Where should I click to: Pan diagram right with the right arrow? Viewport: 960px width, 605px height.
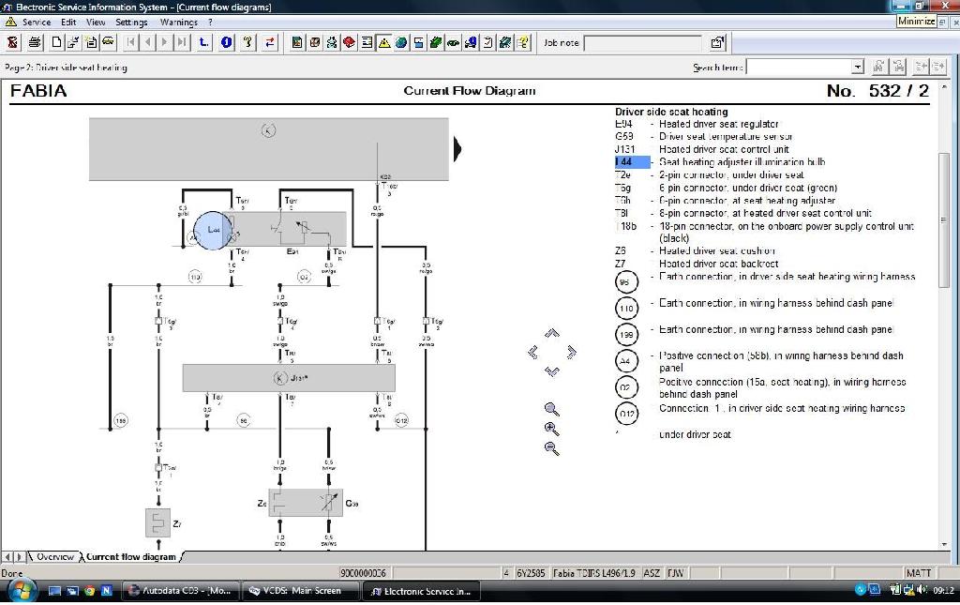coord(571,352)
